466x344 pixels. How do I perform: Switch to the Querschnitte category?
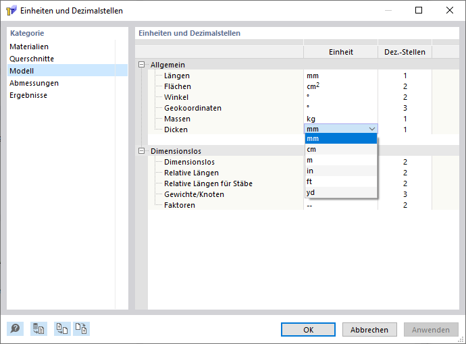coord(32,59)
